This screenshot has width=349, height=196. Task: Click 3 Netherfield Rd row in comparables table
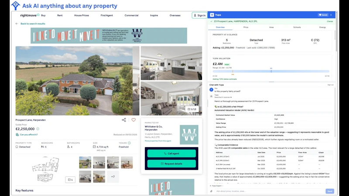tap(274, 169)
